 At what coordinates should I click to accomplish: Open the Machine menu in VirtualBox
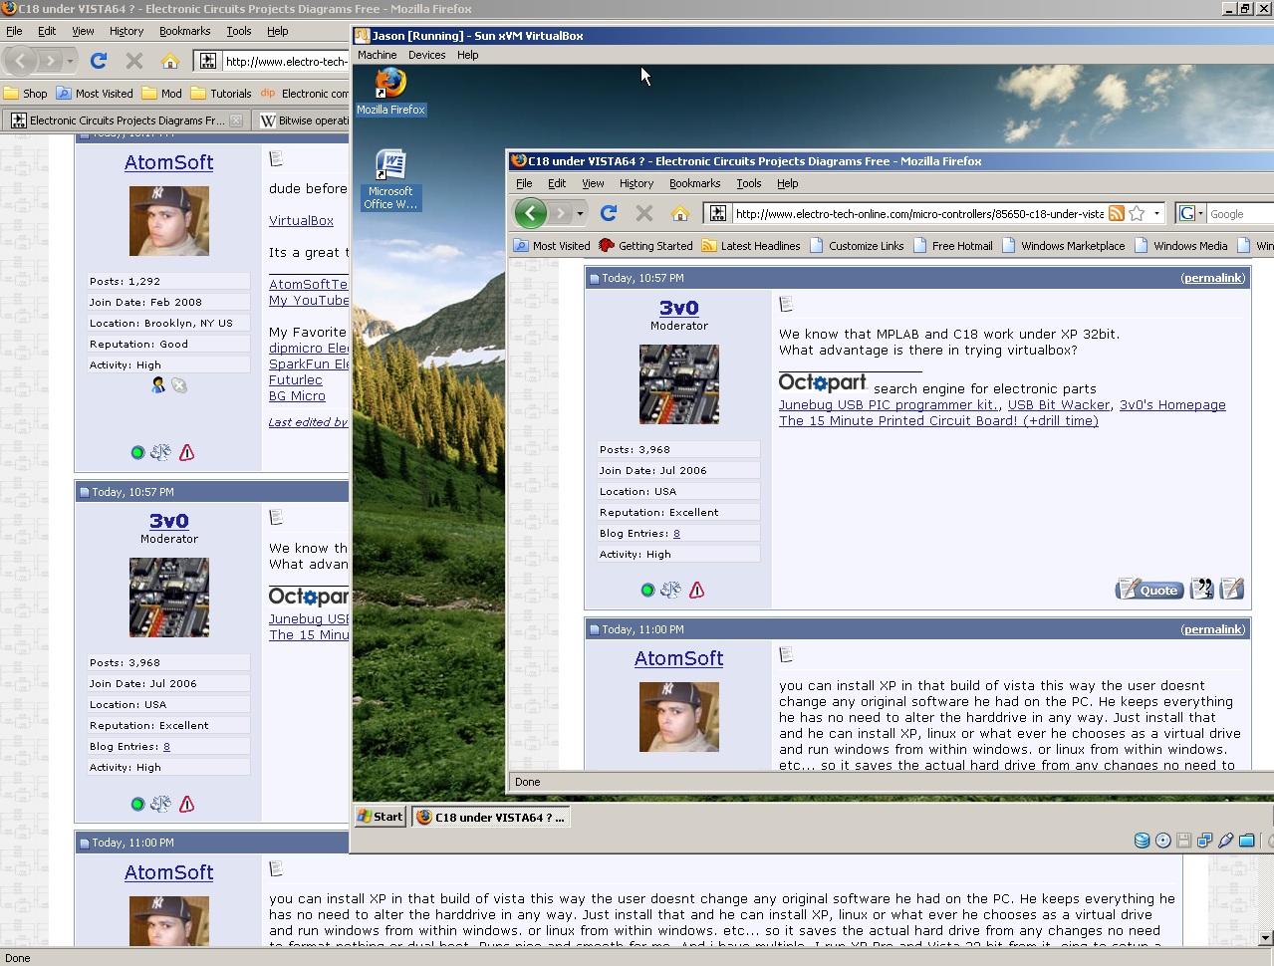pyautogui.click(x=378, y=55)
